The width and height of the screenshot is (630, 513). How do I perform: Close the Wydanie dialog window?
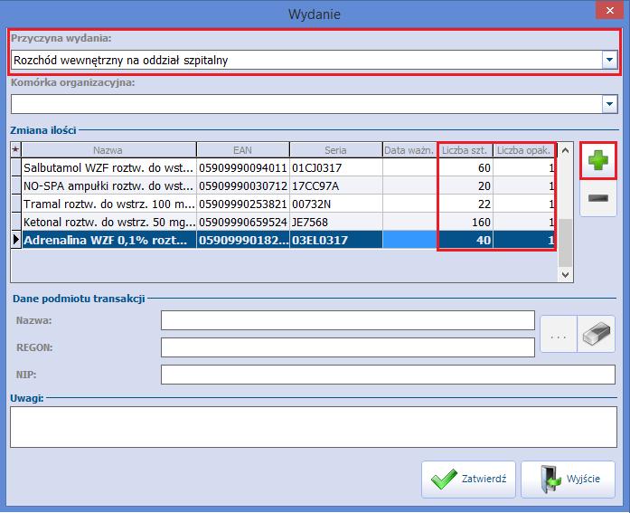point(609,11)
